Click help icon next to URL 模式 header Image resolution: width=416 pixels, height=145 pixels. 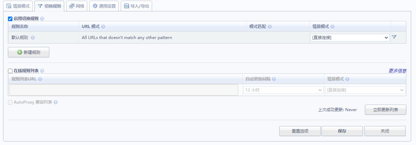click(x=103, y=27)
